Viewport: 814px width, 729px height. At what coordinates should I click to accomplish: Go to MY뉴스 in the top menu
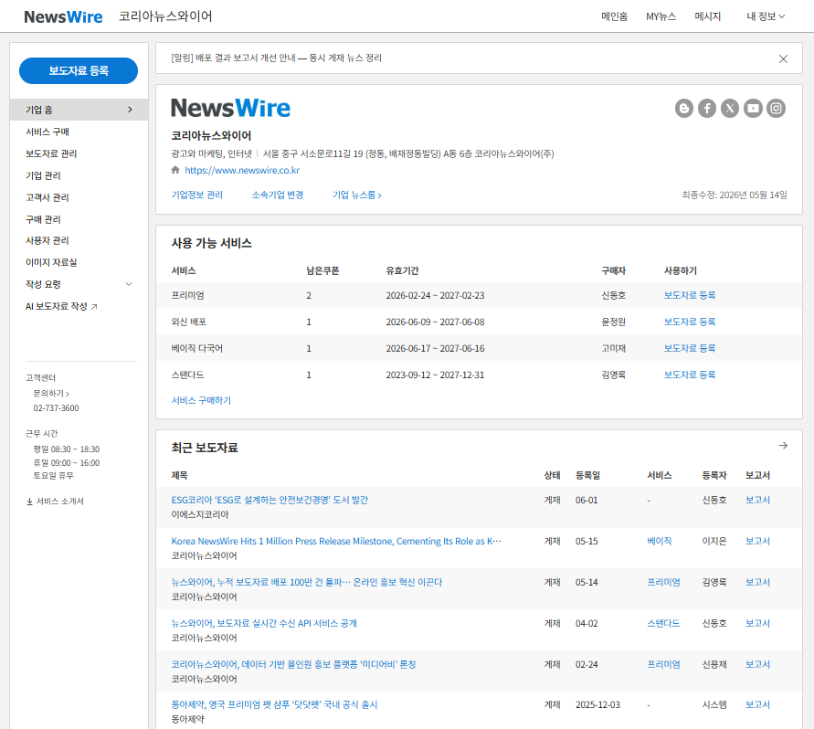(661, 16)
